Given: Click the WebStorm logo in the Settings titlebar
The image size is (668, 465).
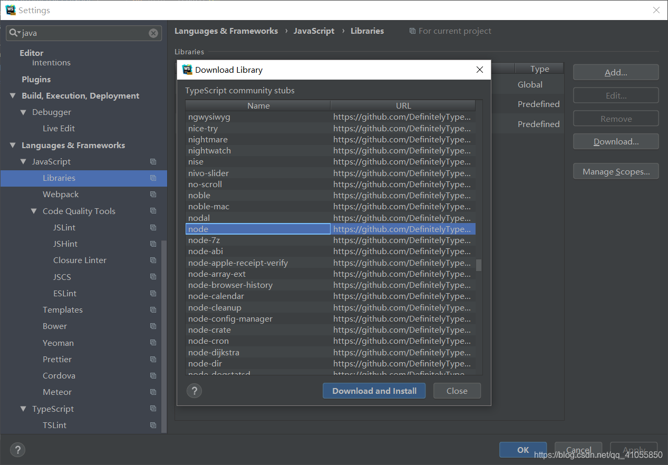Looking at the screenshot, I should 11,9.
